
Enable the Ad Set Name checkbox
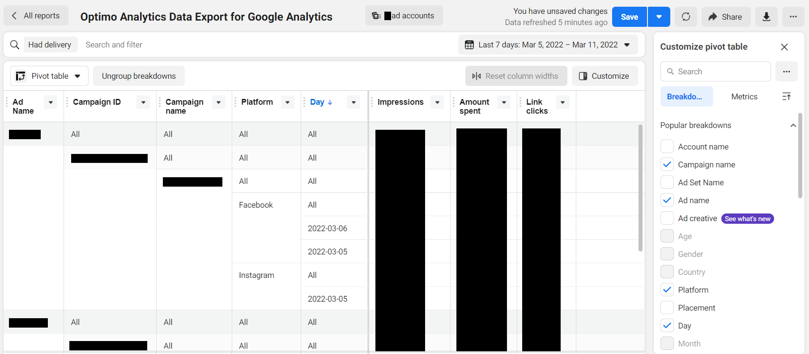(x=667, y=183)
